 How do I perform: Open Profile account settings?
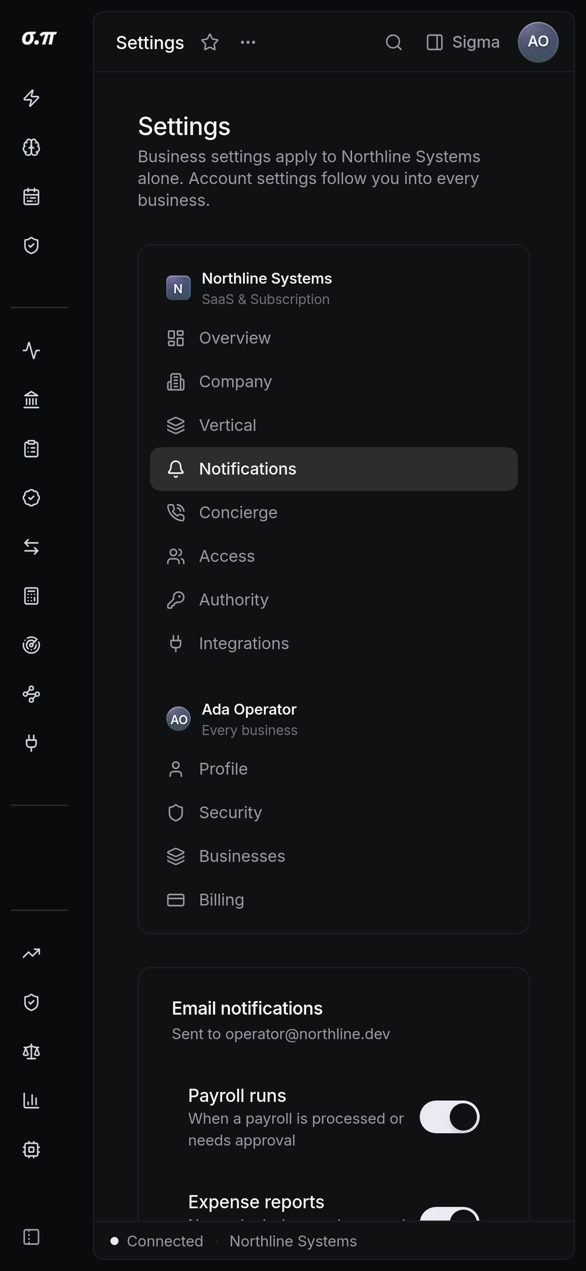(x=333, y=769)
